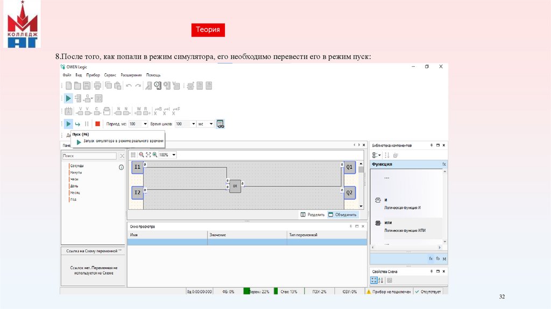Image resolution: width=551 pixels, height=309 pixels.
Task: Select the Минуты variable
Action: coord(76,172)
